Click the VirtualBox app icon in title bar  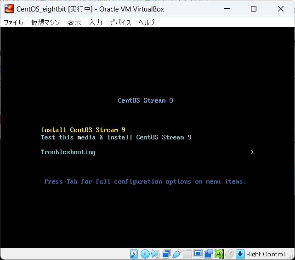(x=9, y=9)
